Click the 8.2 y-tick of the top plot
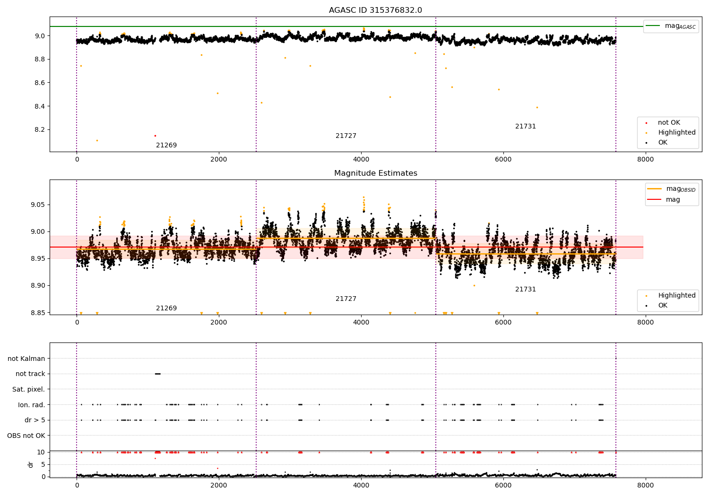This screenshot has height=496, width=709. (40, 130)
